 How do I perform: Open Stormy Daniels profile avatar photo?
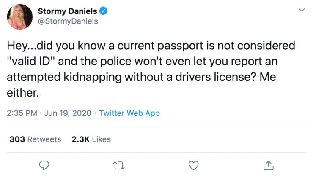coord(20,17)
